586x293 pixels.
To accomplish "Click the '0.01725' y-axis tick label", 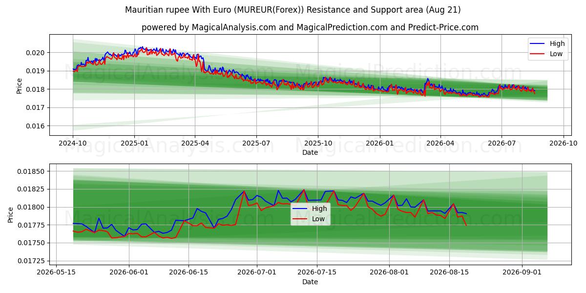I will point(32,261).
